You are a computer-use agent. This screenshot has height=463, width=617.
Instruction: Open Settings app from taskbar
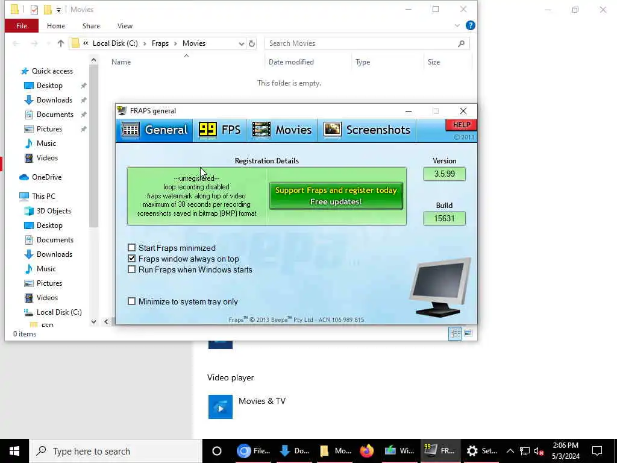[x=481, y=451]
